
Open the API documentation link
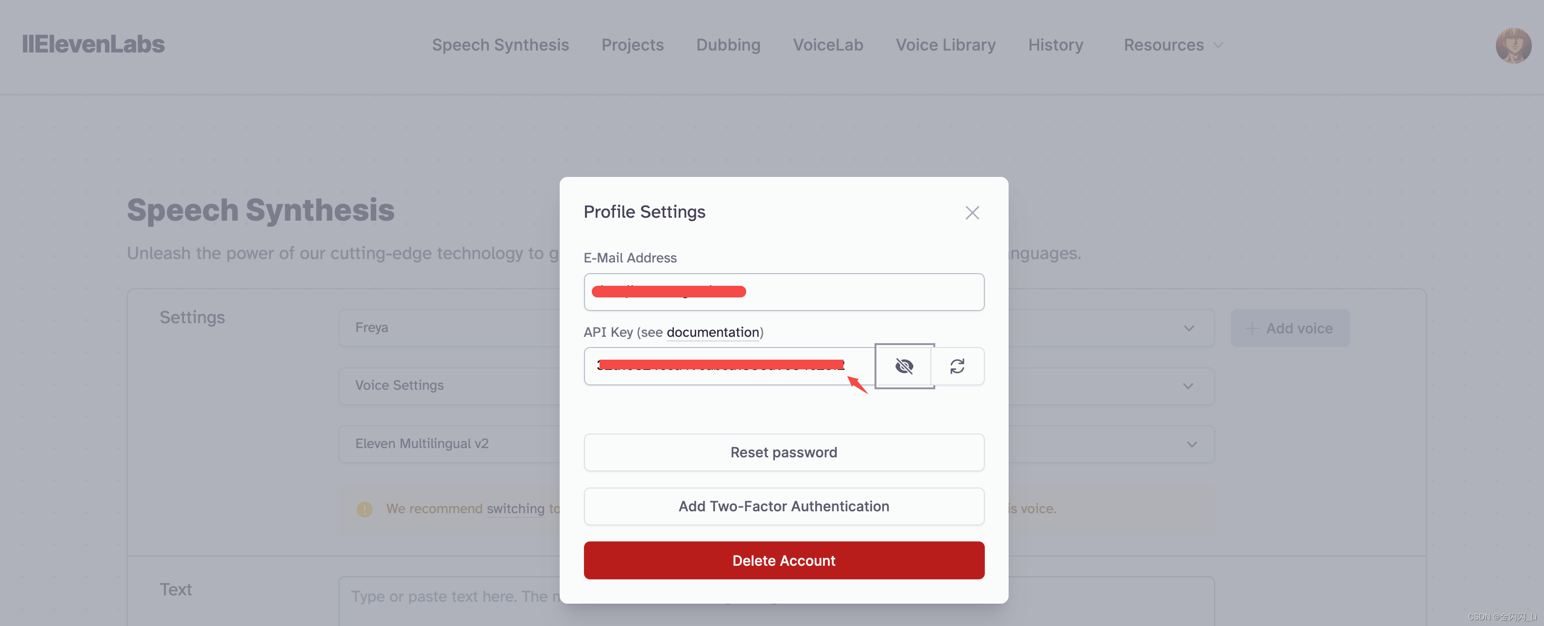[713, 332]
